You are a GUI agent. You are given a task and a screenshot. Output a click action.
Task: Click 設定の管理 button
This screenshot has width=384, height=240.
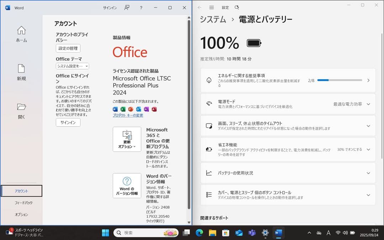68,48
